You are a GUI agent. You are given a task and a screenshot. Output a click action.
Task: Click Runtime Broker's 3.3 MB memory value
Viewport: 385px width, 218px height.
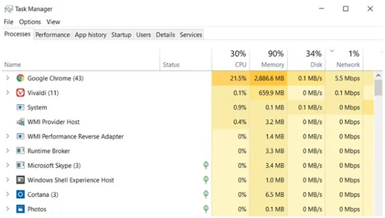click(x=274, y=151)
